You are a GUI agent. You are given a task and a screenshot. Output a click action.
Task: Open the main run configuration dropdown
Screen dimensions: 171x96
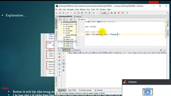point(105,13)
